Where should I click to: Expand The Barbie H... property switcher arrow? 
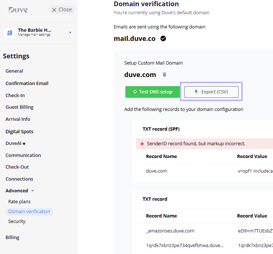tap(70, 32)
